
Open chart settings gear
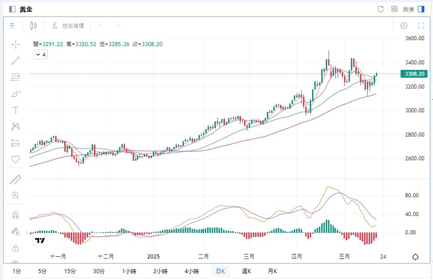coord(403,26)
